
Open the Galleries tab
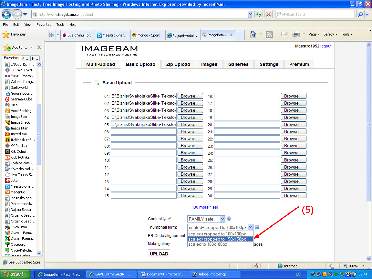click(x=238, y=64)
